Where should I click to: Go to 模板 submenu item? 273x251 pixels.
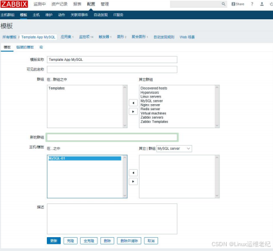pyautogui.click(x=23, y=15)
